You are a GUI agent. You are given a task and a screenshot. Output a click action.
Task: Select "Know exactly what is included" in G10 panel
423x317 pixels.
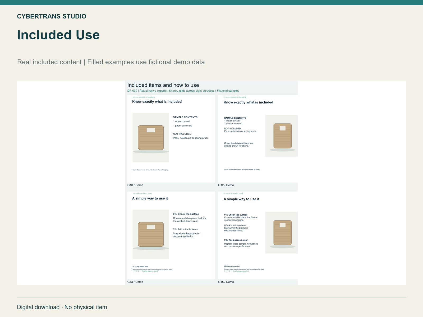point(157,102)
